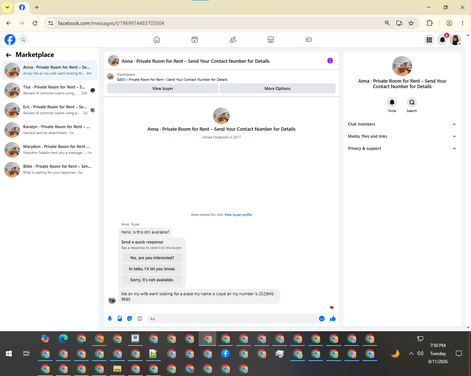471x376 pixels.
Task: Click browser Back arrow
Action: 8,23
